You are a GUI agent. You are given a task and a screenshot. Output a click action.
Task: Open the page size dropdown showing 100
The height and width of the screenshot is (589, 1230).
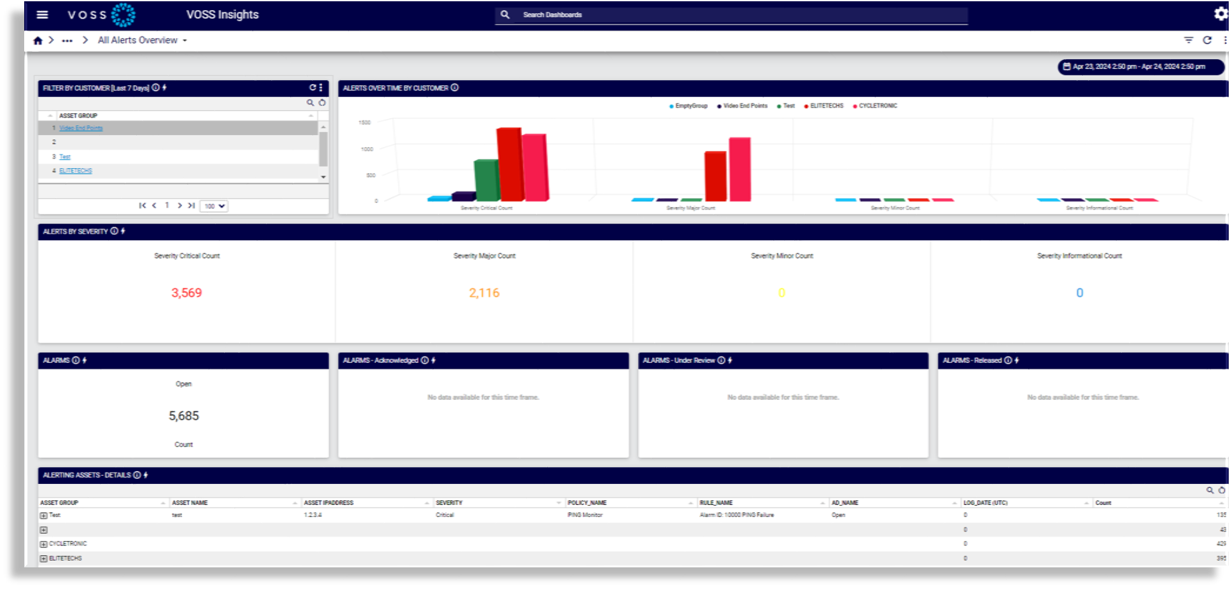[x=214, y=206]
